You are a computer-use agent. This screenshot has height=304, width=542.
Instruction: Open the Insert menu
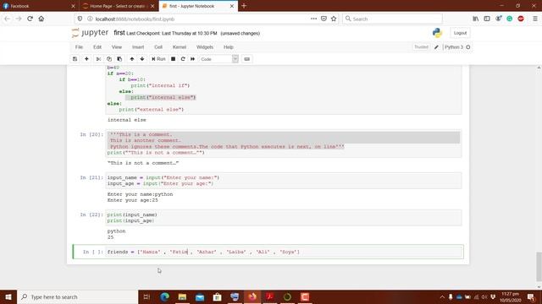(138, 47)
